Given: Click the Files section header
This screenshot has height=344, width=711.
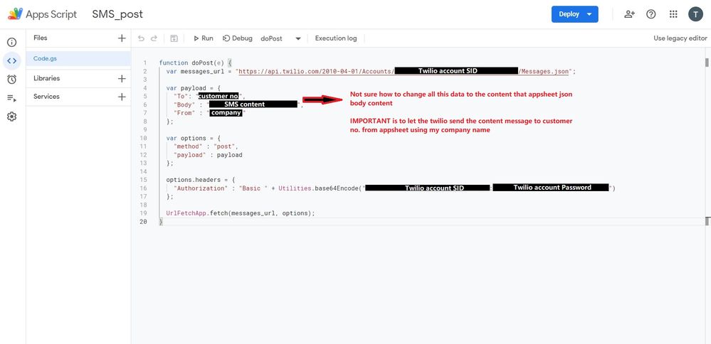Looking at the screenshot, I should click(x=41, y=38).
